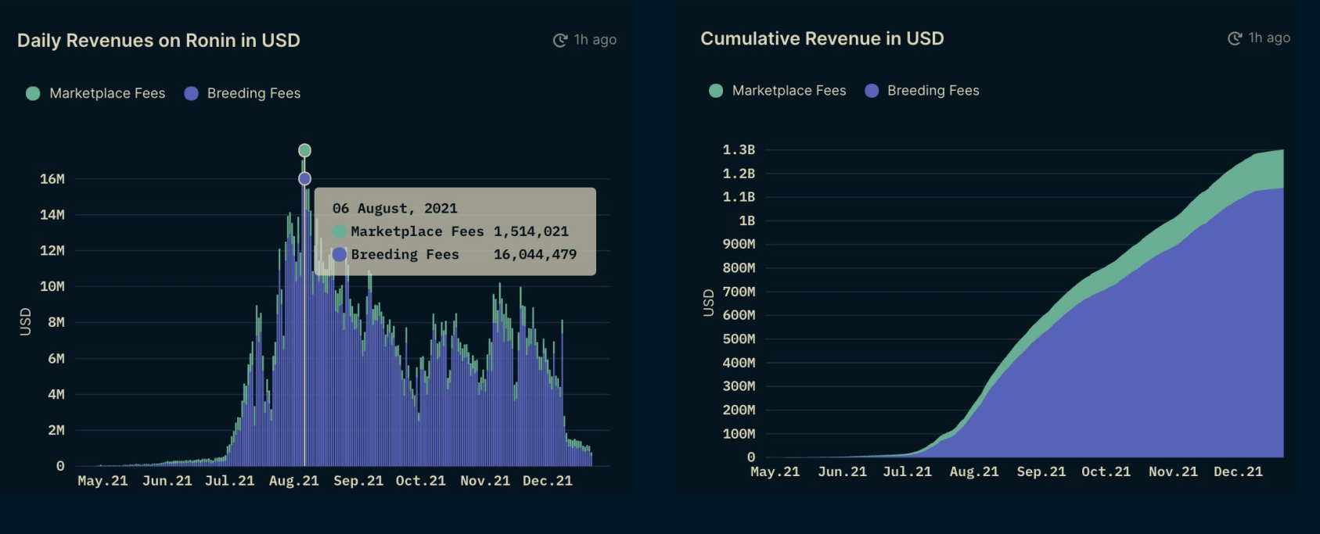The height and width of the screenshot is (534, 1320).
Task: Click the Daily Revenues on Ronin in USD title
Action: (x=159, y=41)
